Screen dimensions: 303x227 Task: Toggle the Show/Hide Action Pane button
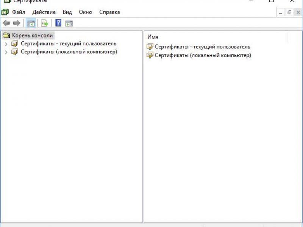click(x=69, y=23)
